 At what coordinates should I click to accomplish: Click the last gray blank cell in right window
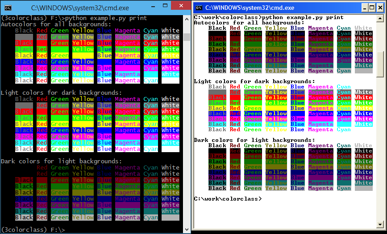click(363, 188)
